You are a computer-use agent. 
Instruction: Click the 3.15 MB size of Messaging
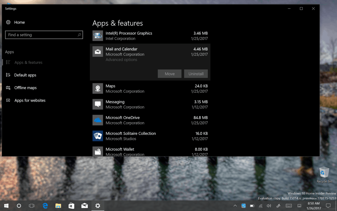tap(200, 102)
